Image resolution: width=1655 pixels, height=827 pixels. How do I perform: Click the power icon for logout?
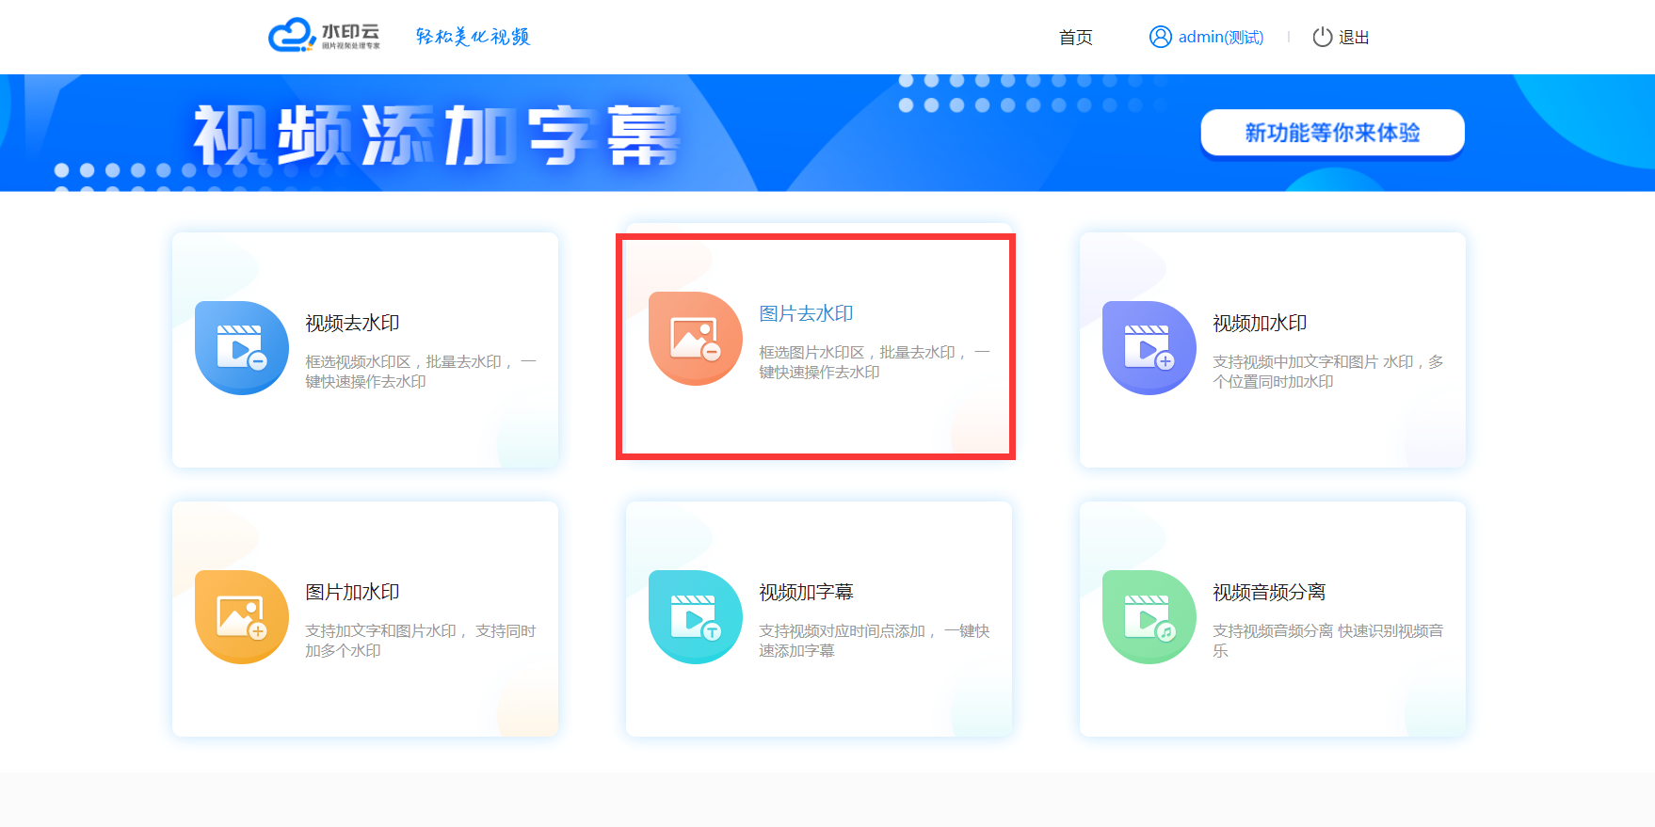(x=1323, y=37)
